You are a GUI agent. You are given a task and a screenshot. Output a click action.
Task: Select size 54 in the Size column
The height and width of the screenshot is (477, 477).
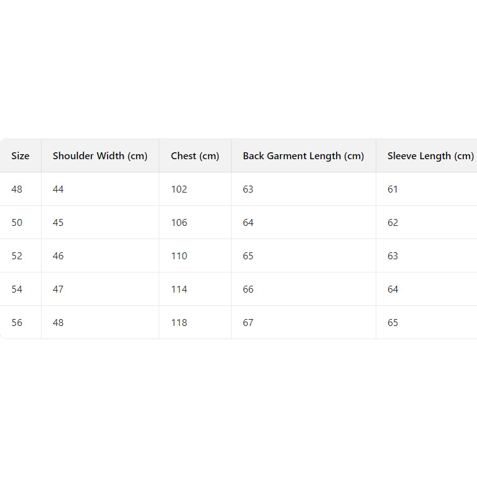[x=17, y=289]
